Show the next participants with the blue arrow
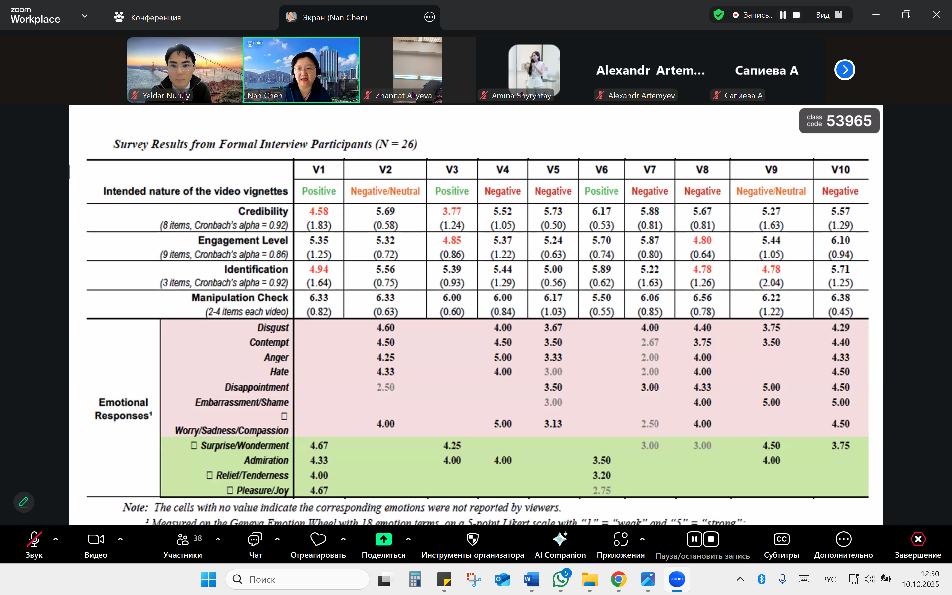The width and height of the screenshot is (952, 595). (844, 70)
